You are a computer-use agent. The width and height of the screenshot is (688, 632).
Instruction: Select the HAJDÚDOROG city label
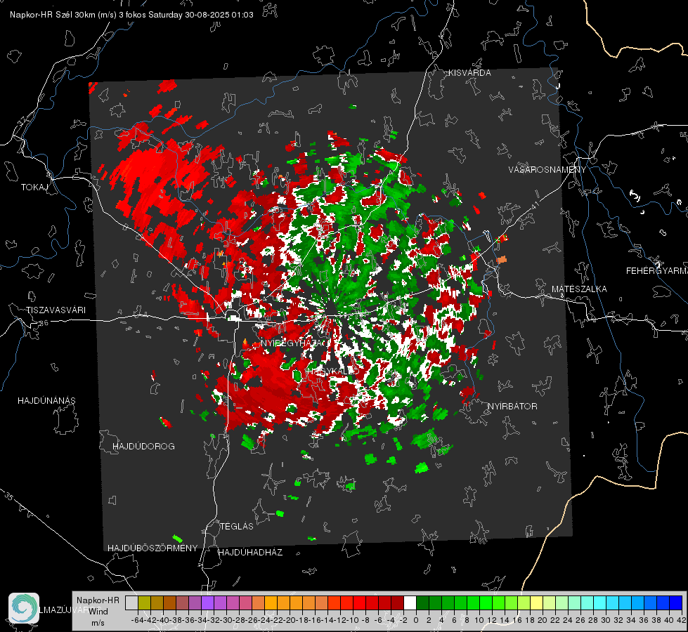(143, 447)
